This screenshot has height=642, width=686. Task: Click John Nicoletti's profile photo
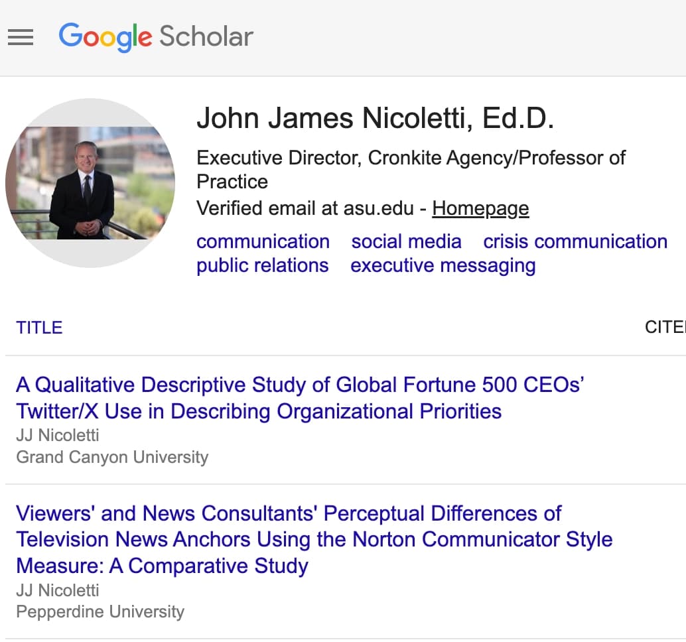[90, 183]
